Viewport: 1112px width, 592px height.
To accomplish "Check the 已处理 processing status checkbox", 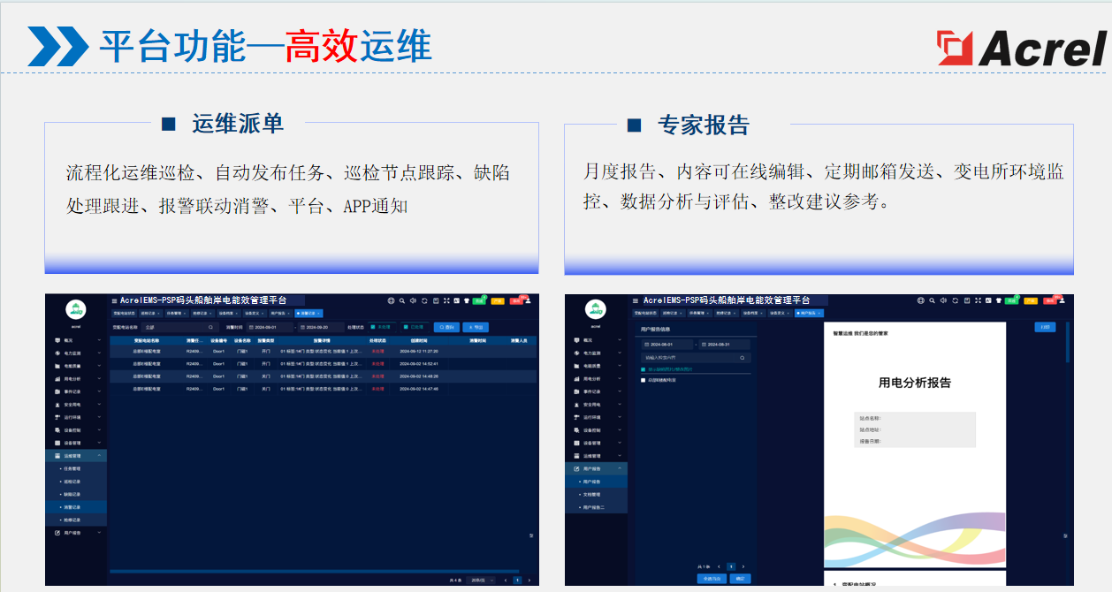I will (404, 325).
